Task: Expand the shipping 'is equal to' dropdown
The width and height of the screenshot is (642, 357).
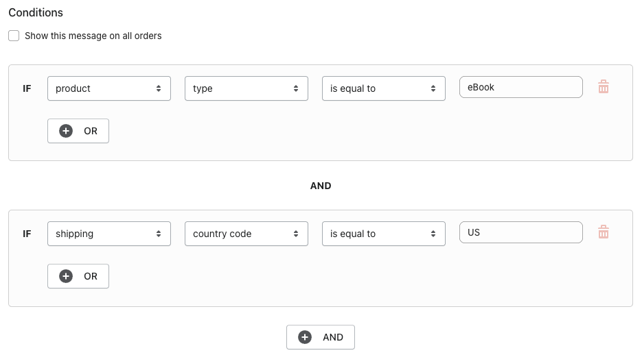Action: pyautogui.click(x=383, y=234)
